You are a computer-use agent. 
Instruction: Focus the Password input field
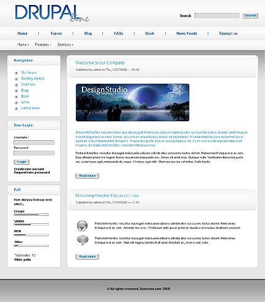34,153
